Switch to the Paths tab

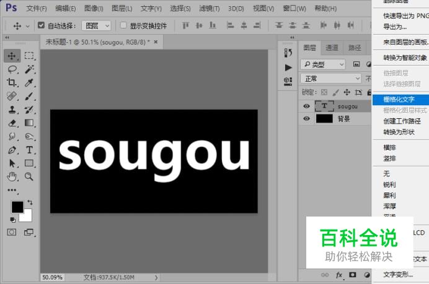[355, 48]
